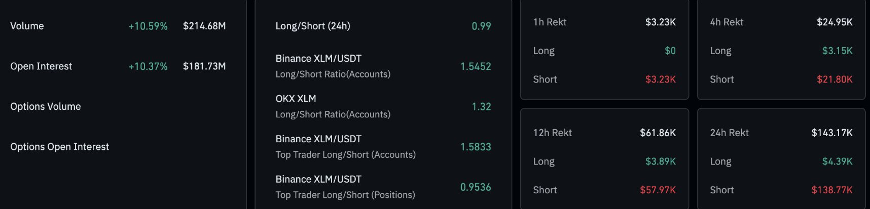Click the +10.37% open interest change
870x209 pixels.
(148, 66)
